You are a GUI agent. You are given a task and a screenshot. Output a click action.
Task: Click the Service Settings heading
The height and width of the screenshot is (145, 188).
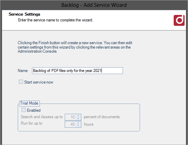(24, 14)
